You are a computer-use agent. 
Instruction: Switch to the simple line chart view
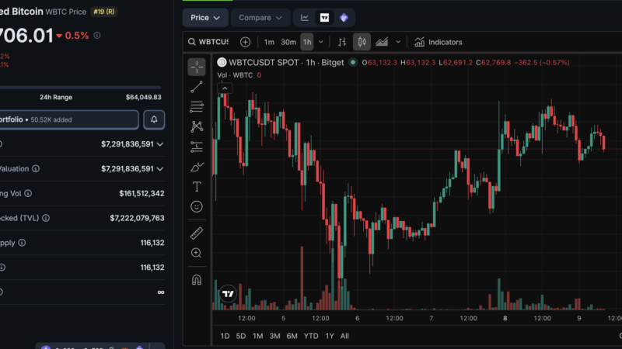tap(305, 18)
